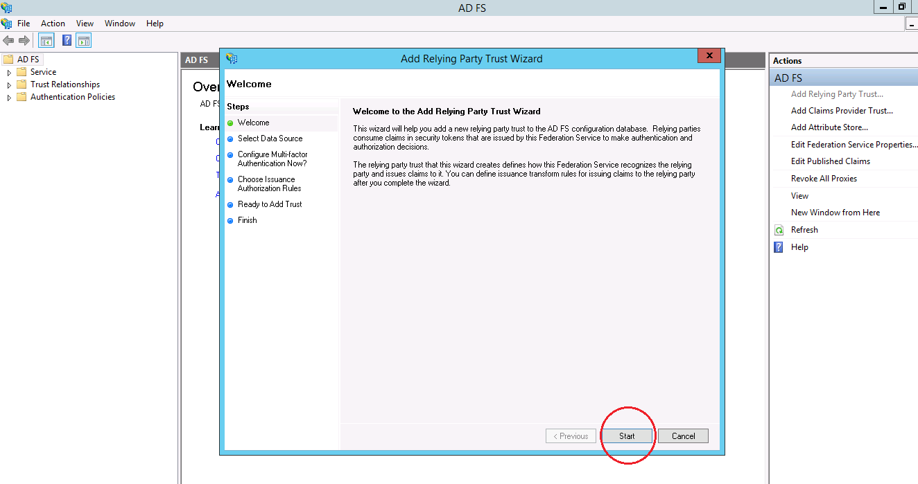Click the Help question-mark icon in Actions pane
Viewport: 918px width, 484px height.
pyautogui.click(x=779, y=247)
